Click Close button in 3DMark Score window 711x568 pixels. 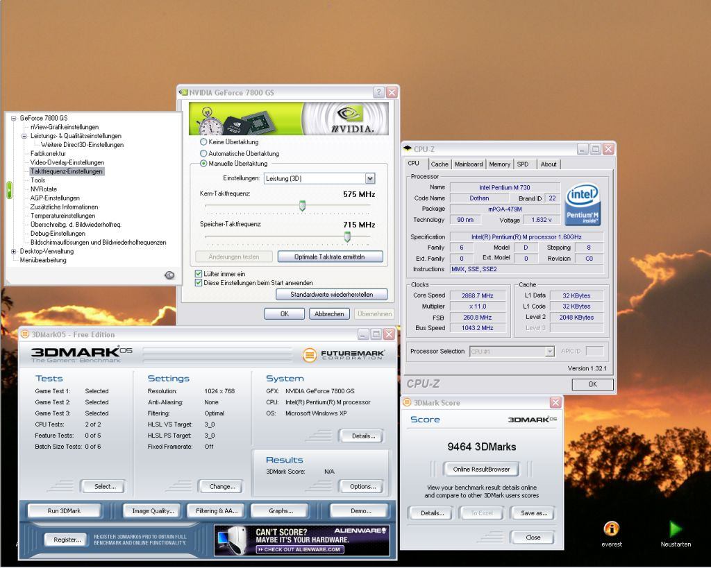[533, 537]
